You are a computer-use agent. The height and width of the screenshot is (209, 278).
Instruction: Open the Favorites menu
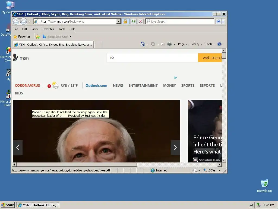[x=48, y=29]
